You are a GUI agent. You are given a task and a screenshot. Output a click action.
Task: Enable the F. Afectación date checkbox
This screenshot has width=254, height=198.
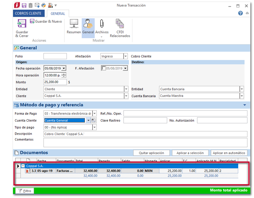[104, 69]
